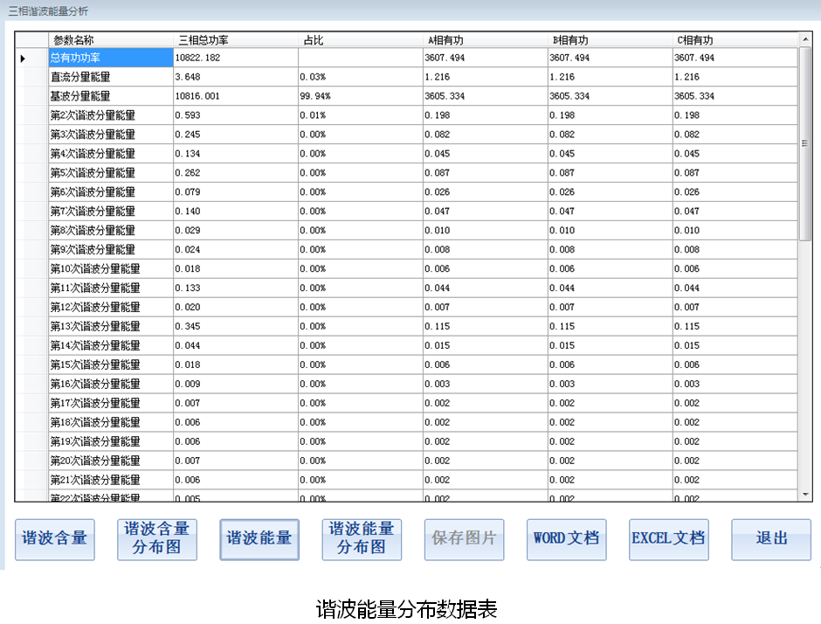Click the C相有功 column header
Screen dimensions: 821x624
734,40
